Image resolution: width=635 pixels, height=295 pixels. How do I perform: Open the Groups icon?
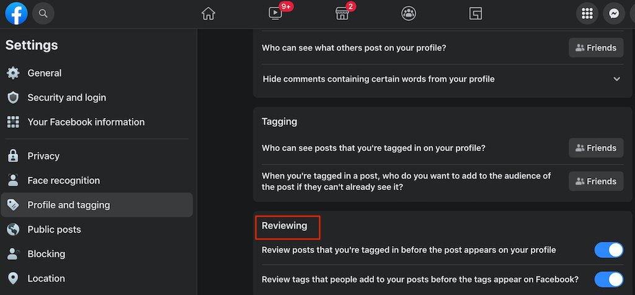pyautogui.click(x=409, y=14)
